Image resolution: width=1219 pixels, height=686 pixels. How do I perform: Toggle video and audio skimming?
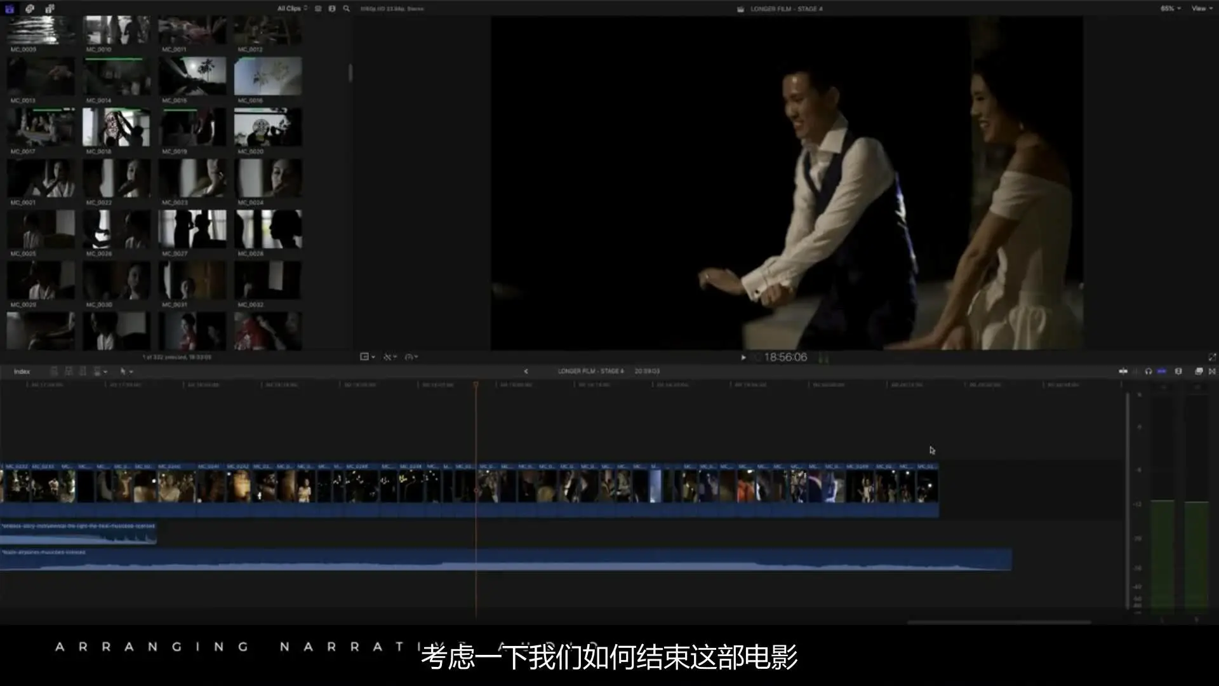pyautogui.click(x=1122, y=372)
